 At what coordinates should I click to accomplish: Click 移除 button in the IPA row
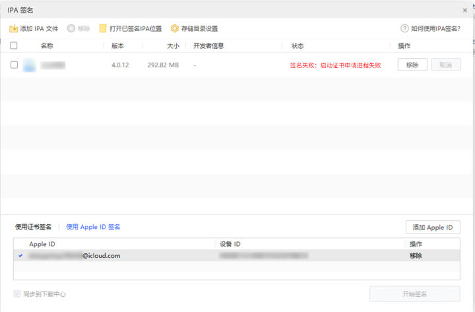(x=412, y=65)
